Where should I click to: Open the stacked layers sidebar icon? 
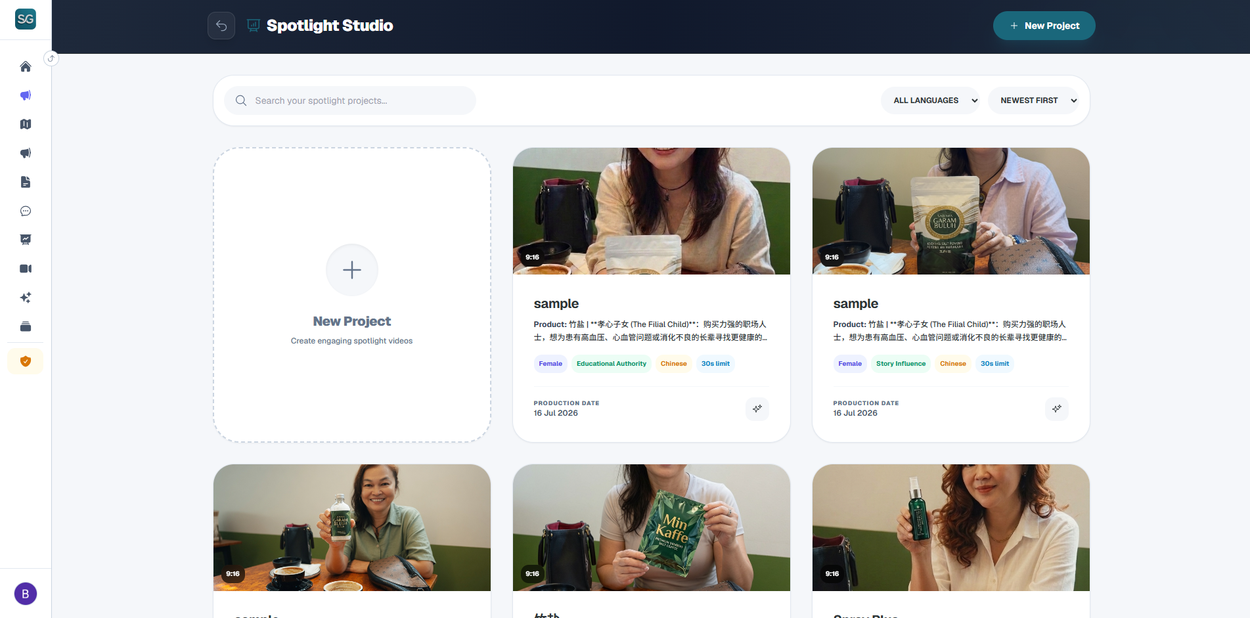(26, 326)
